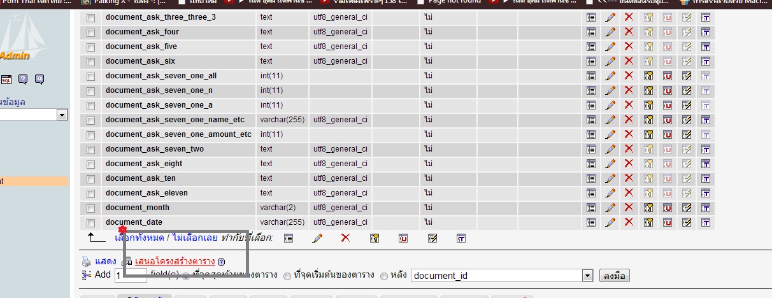Add fulltext index to document_ask_seven_one_name_etc

(706, 120)
